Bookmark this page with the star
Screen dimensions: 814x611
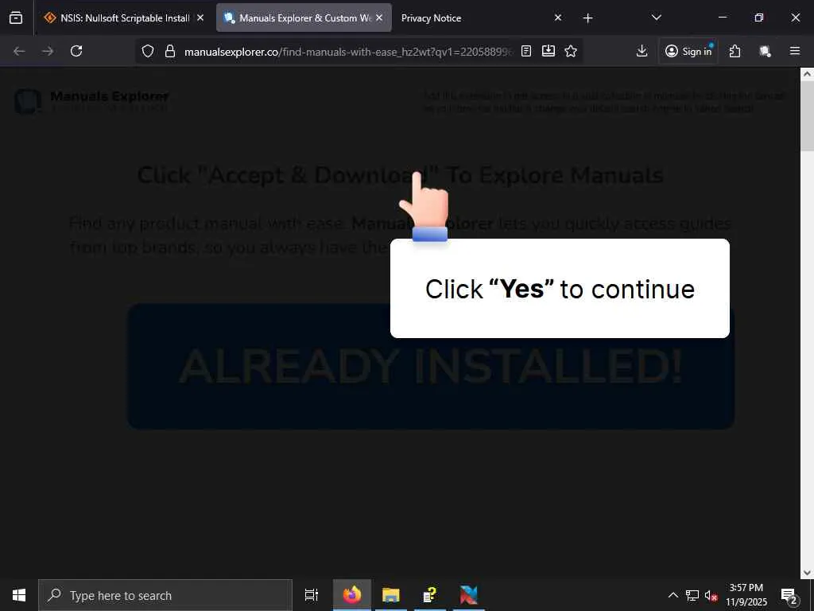click(571, 51)
